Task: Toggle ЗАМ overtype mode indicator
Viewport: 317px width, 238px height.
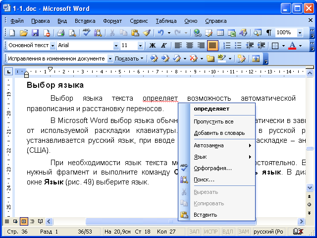Action: coord(243,232)
